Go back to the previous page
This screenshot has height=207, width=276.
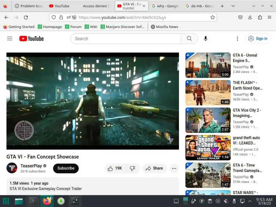pyautogui.click(x=6, y=18)
